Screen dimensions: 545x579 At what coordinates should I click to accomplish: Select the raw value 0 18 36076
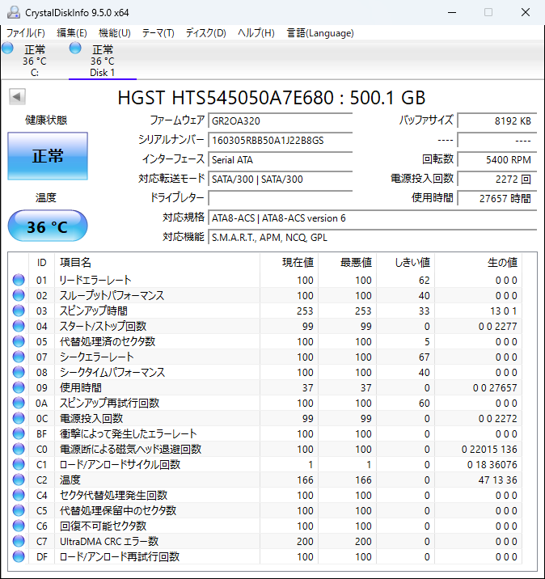click(492, 464)
